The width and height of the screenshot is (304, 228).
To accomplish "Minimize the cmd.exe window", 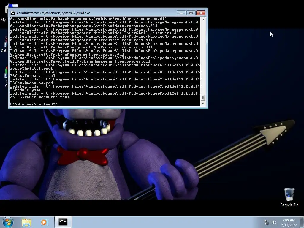I will coord(181,13).
